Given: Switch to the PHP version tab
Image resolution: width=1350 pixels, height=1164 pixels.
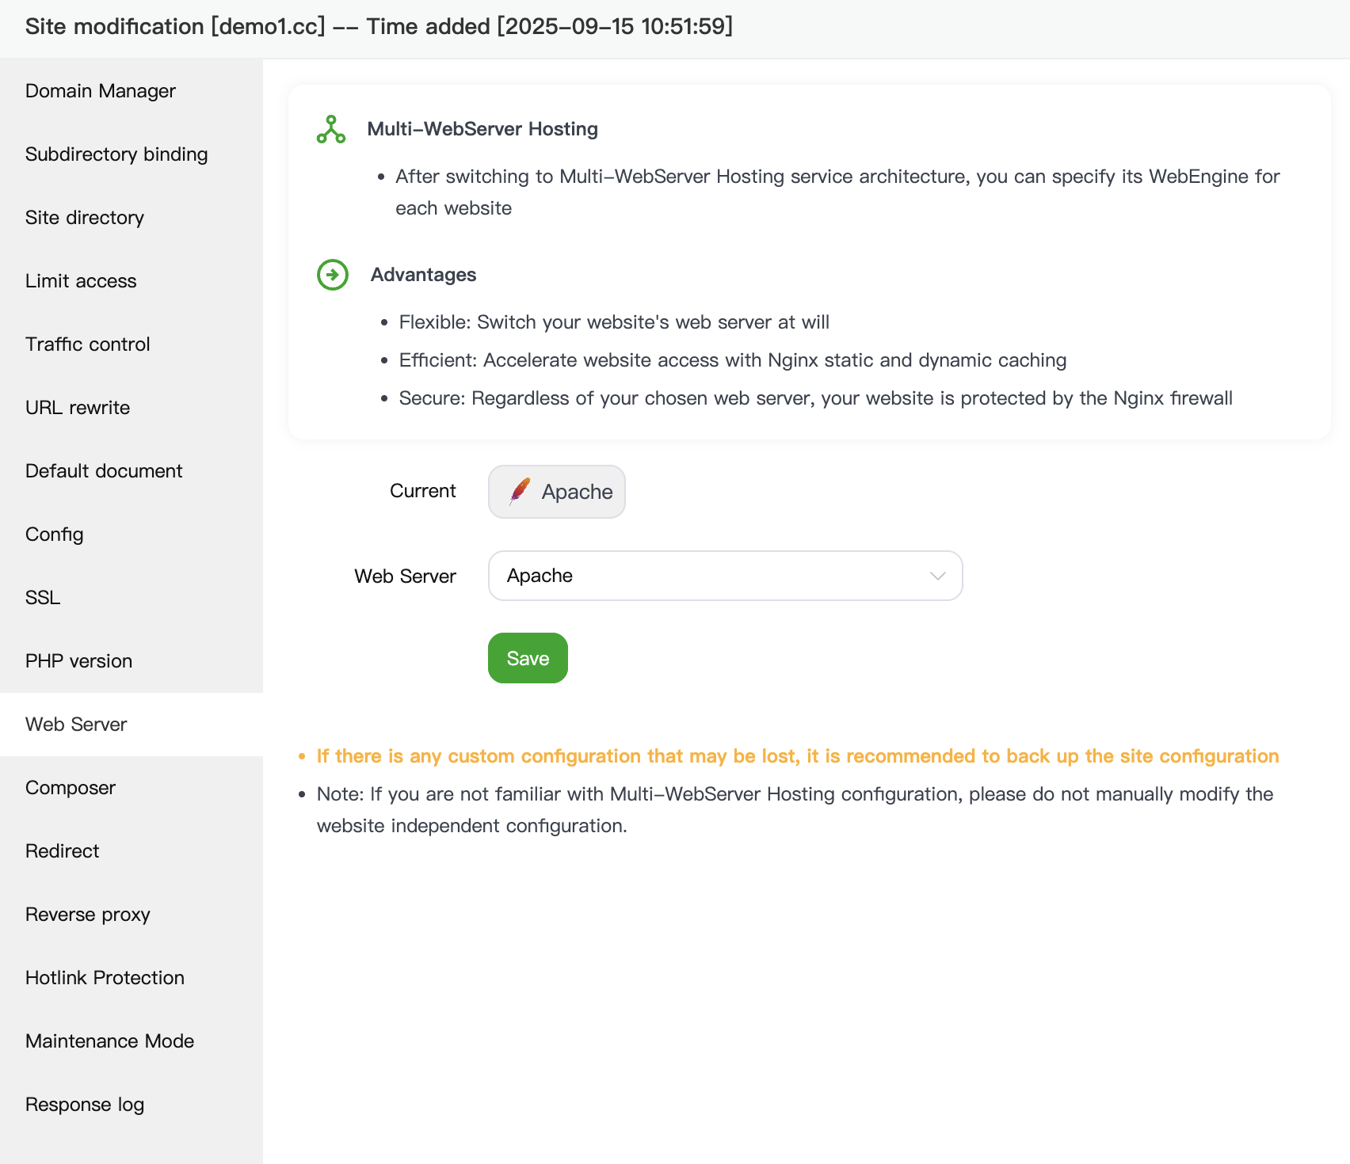Looking at the screenshot, I should [x=78, y=660].
